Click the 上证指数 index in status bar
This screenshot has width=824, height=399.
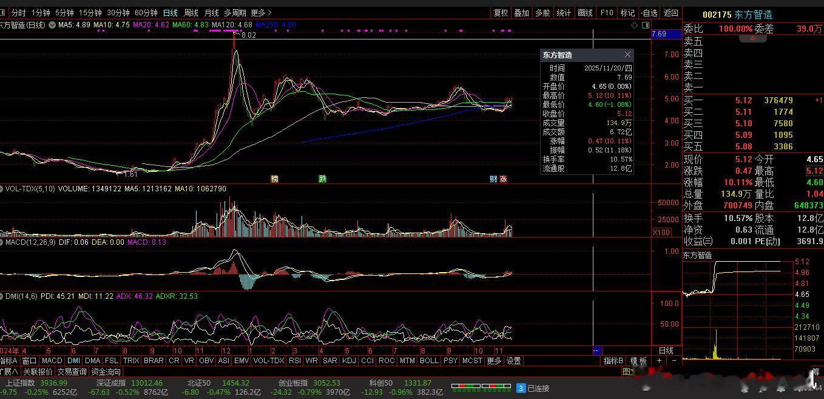tap(21, 383)
